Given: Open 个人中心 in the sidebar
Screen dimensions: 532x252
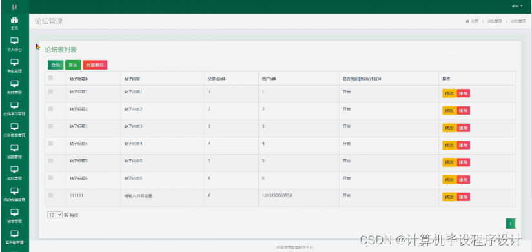Looking at the screenshot, I should [14, 44].
